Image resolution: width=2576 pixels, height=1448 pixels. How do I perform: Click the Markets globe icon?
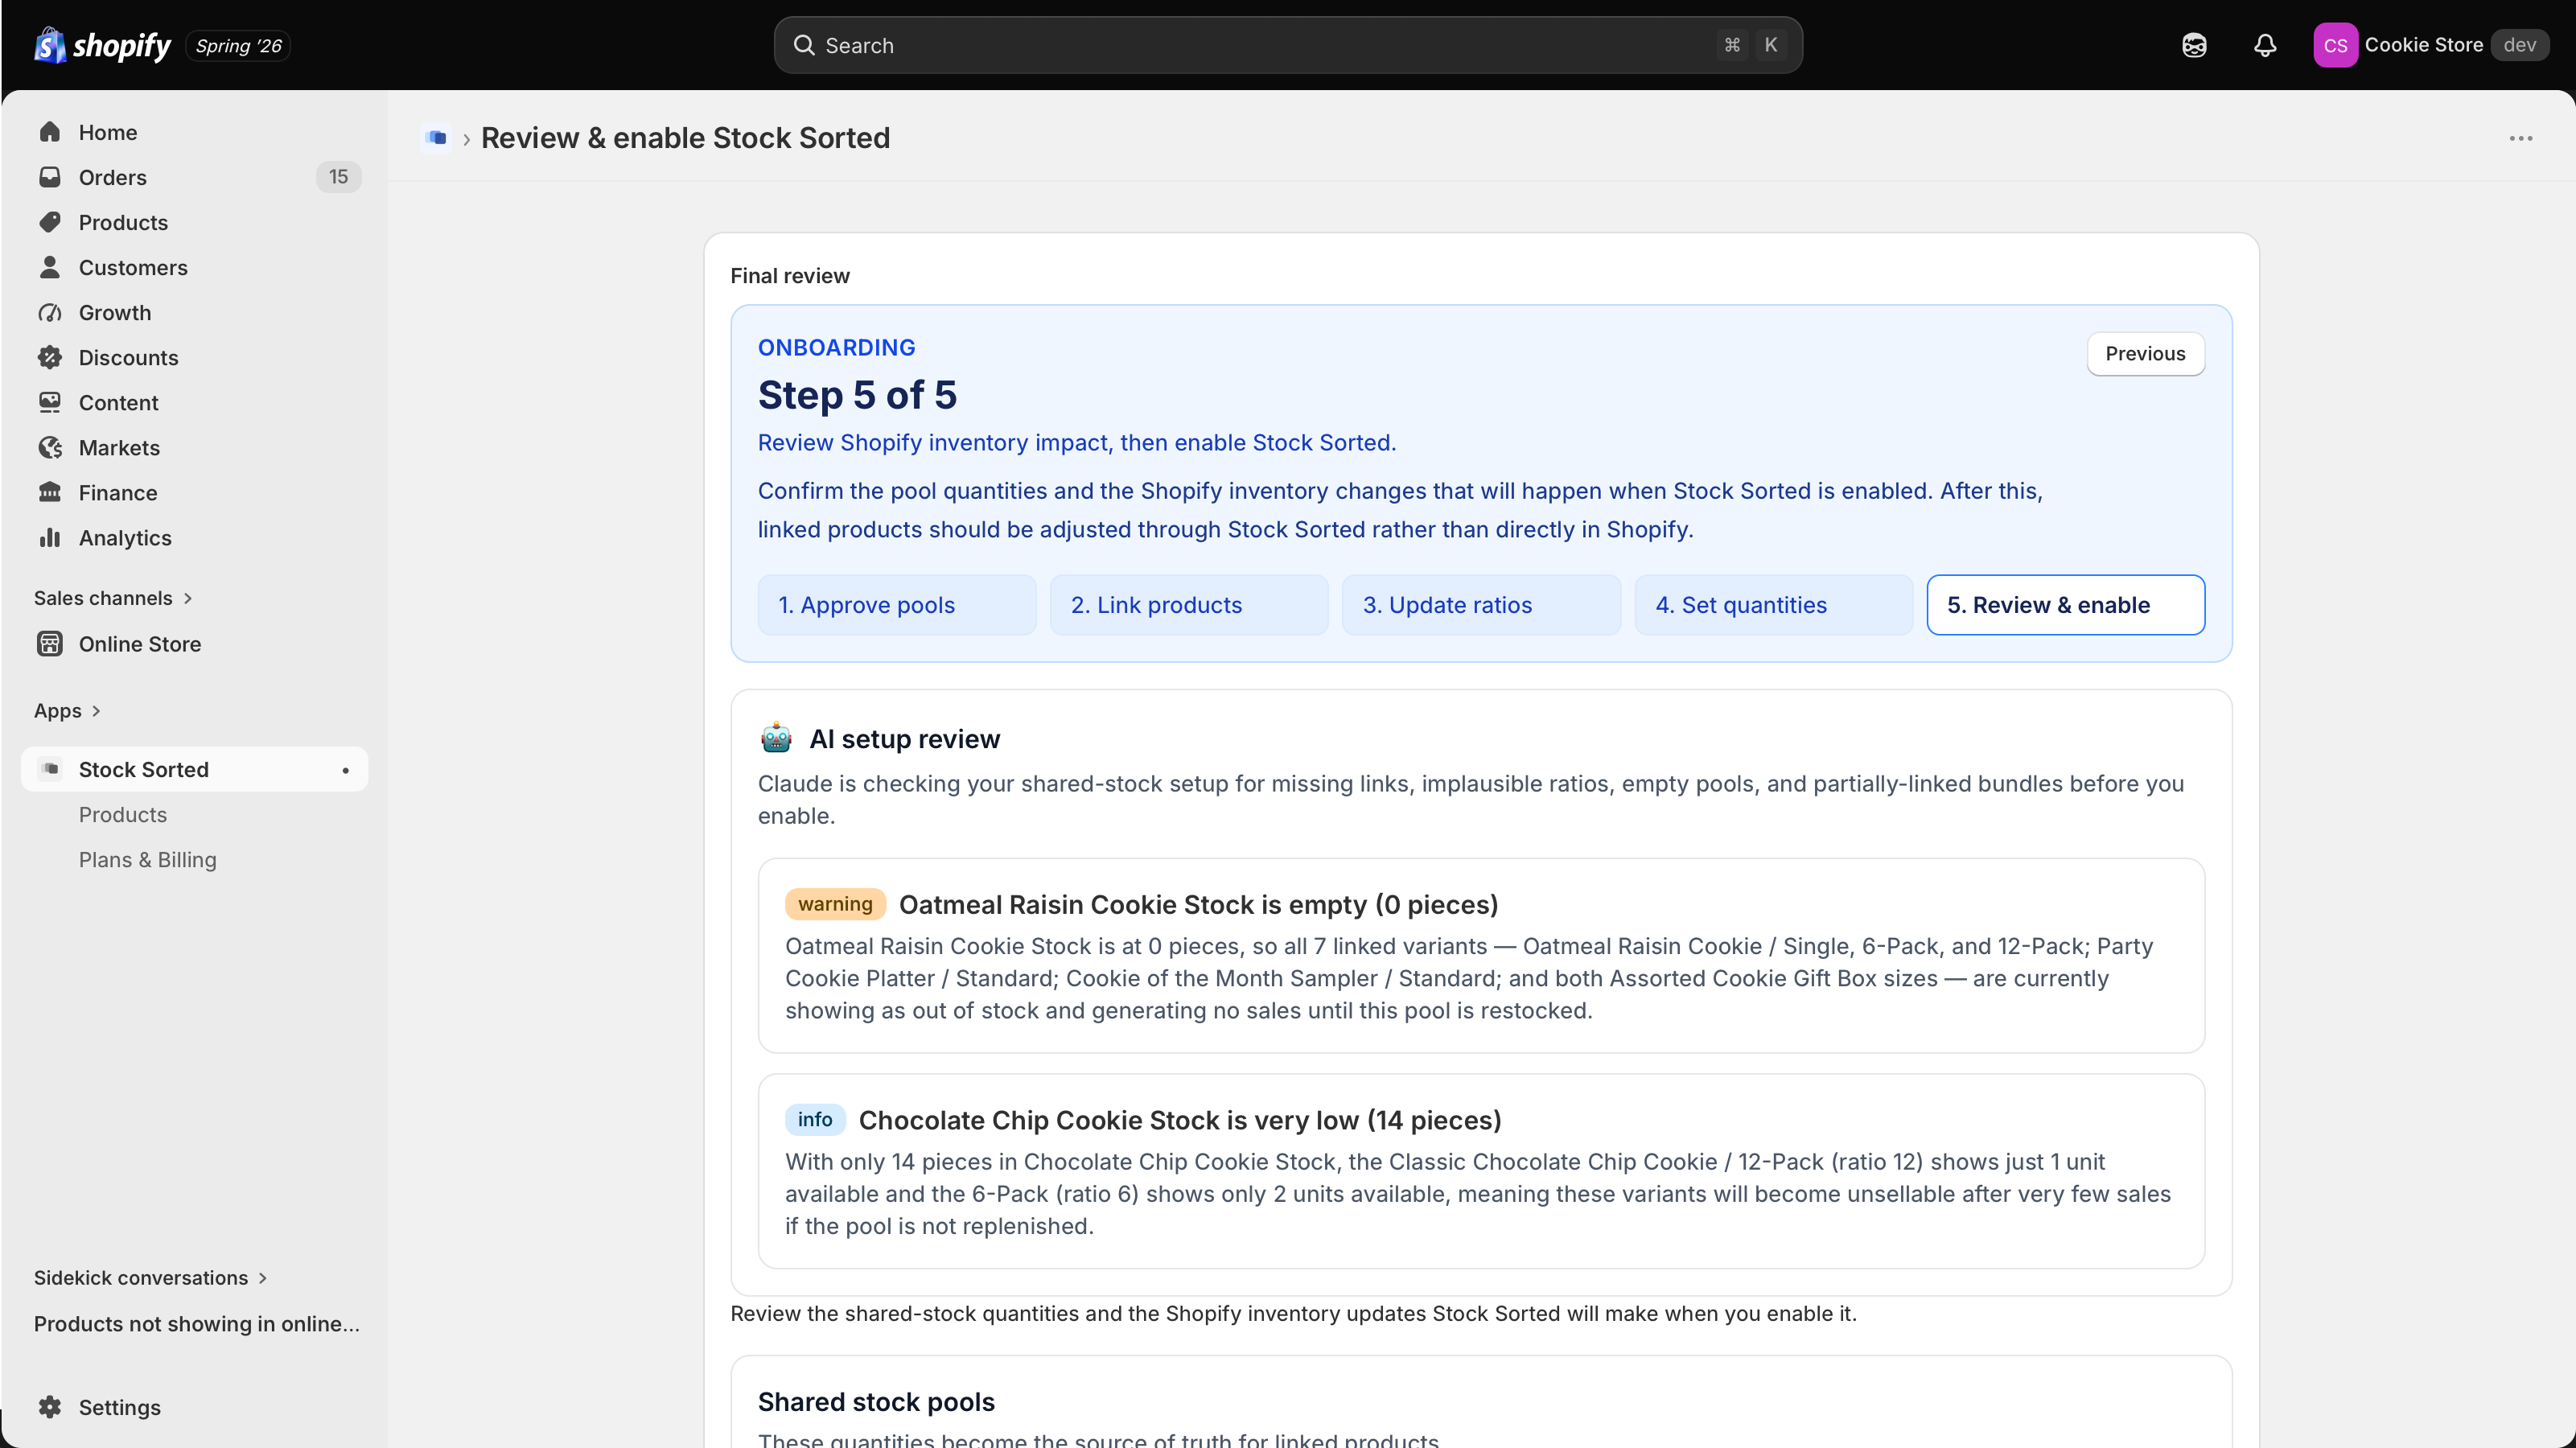50,447
